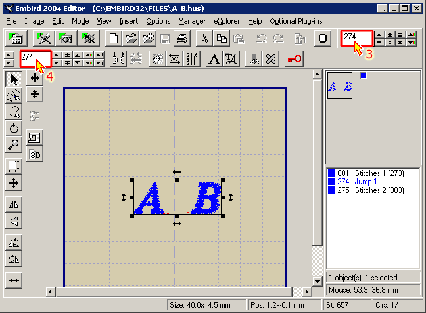This screenshot has width=426, height=313.
Task: Click blue swatch of 001 Stitches row
Action: click(x=332, y=173)
